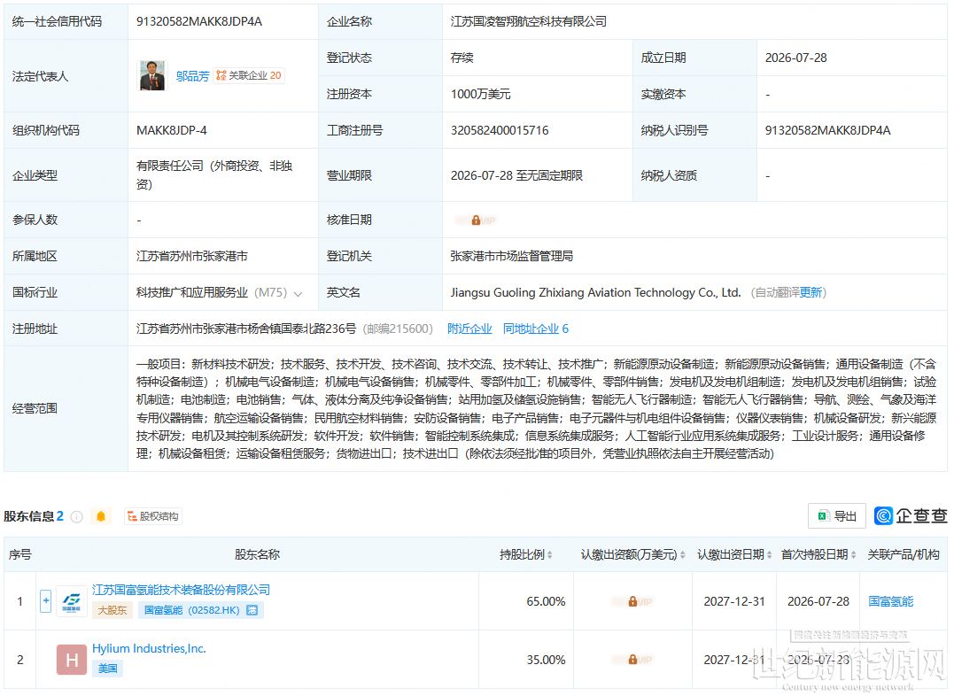
Task: Open 江苏国富氢能技术装备股份有限公司 link
Action: click(x=181, y=590)
